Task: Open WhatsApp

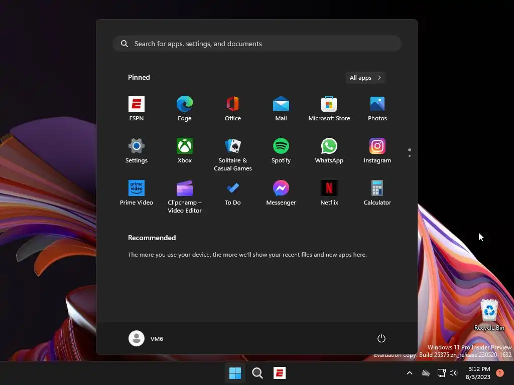Action: point(329,150)
